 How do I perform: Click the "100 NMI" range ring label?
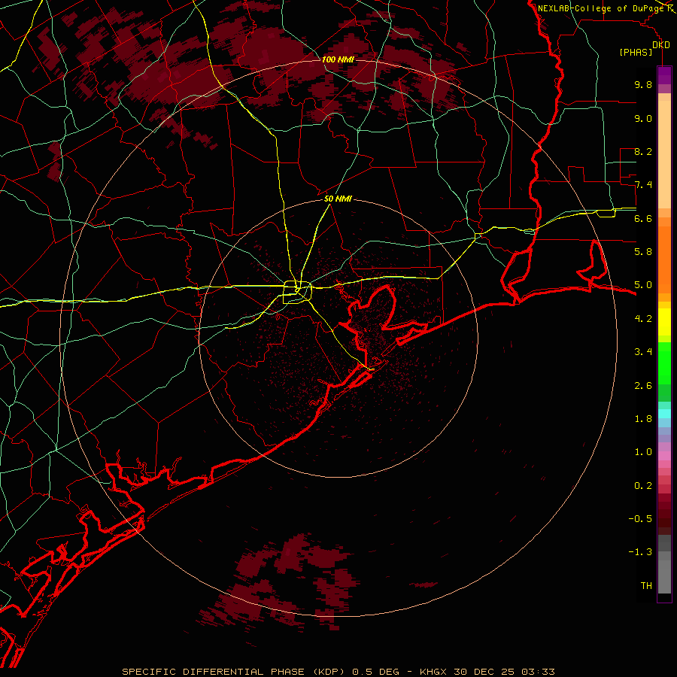pos(338,59)
